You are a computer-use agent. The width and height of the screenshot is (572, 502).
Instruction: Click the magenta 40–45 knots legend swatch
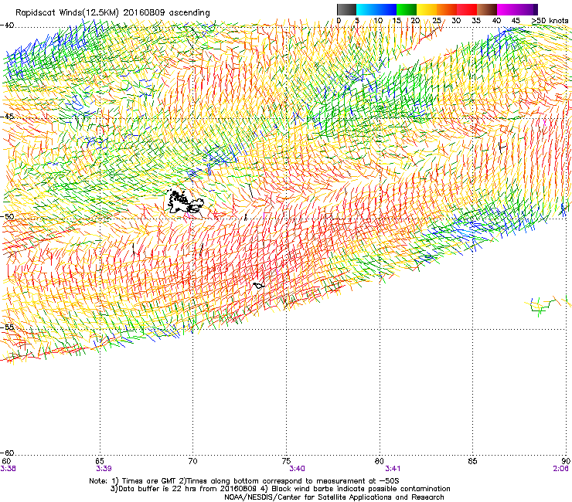click(x=507, y=9)
